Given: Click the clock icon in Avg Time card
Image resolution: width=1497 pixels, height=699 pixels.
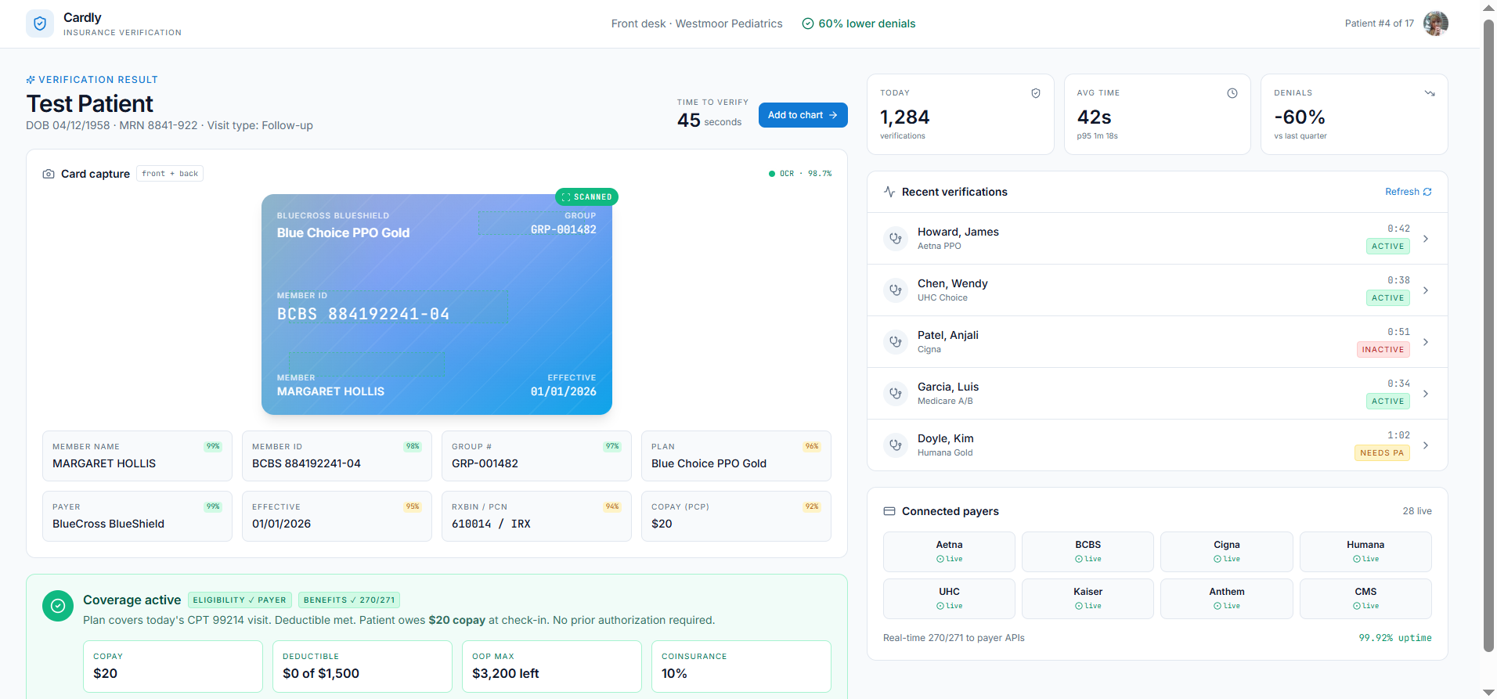Looking at the screenshot, I should [1232, 93].
